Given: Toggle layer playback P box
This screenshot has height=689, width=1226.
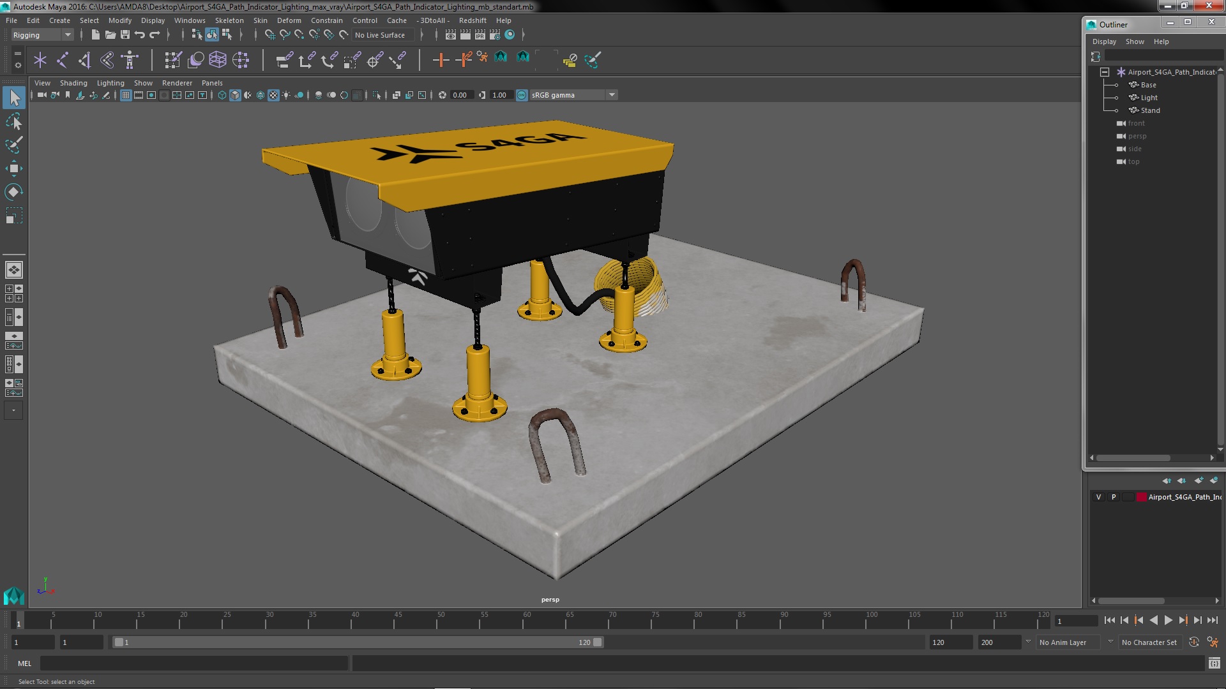Looking at the screenshot, I should coord(1114,497).
